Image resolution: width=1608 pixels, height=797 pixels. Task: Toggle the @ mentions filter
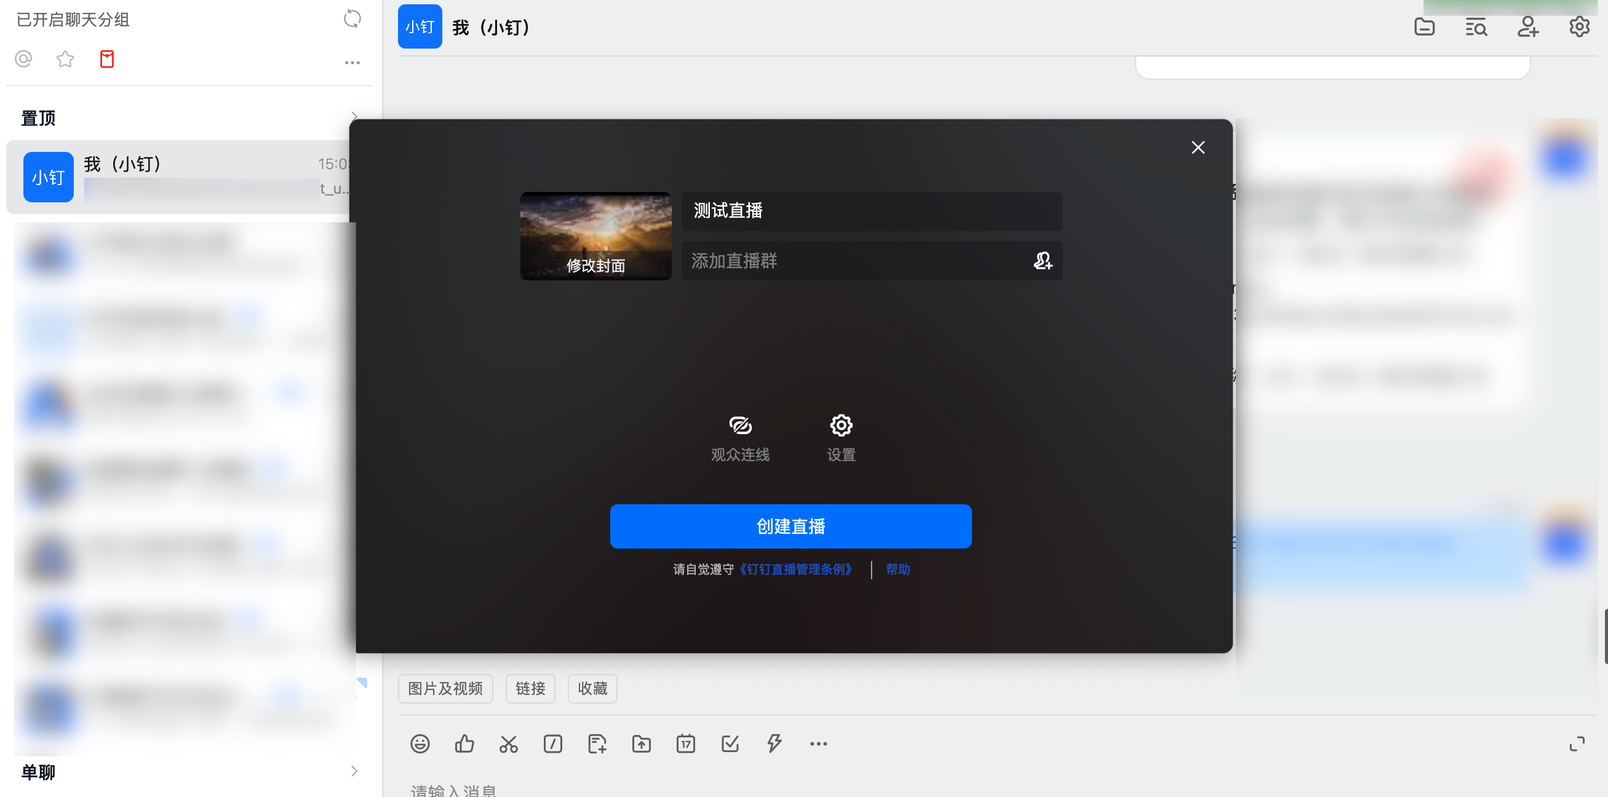point(24,59)
